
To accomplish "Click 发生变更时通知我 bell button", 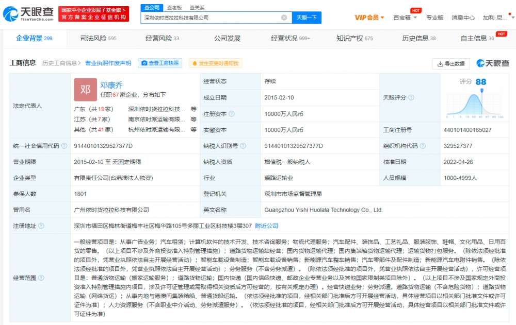I will point(215,63).
